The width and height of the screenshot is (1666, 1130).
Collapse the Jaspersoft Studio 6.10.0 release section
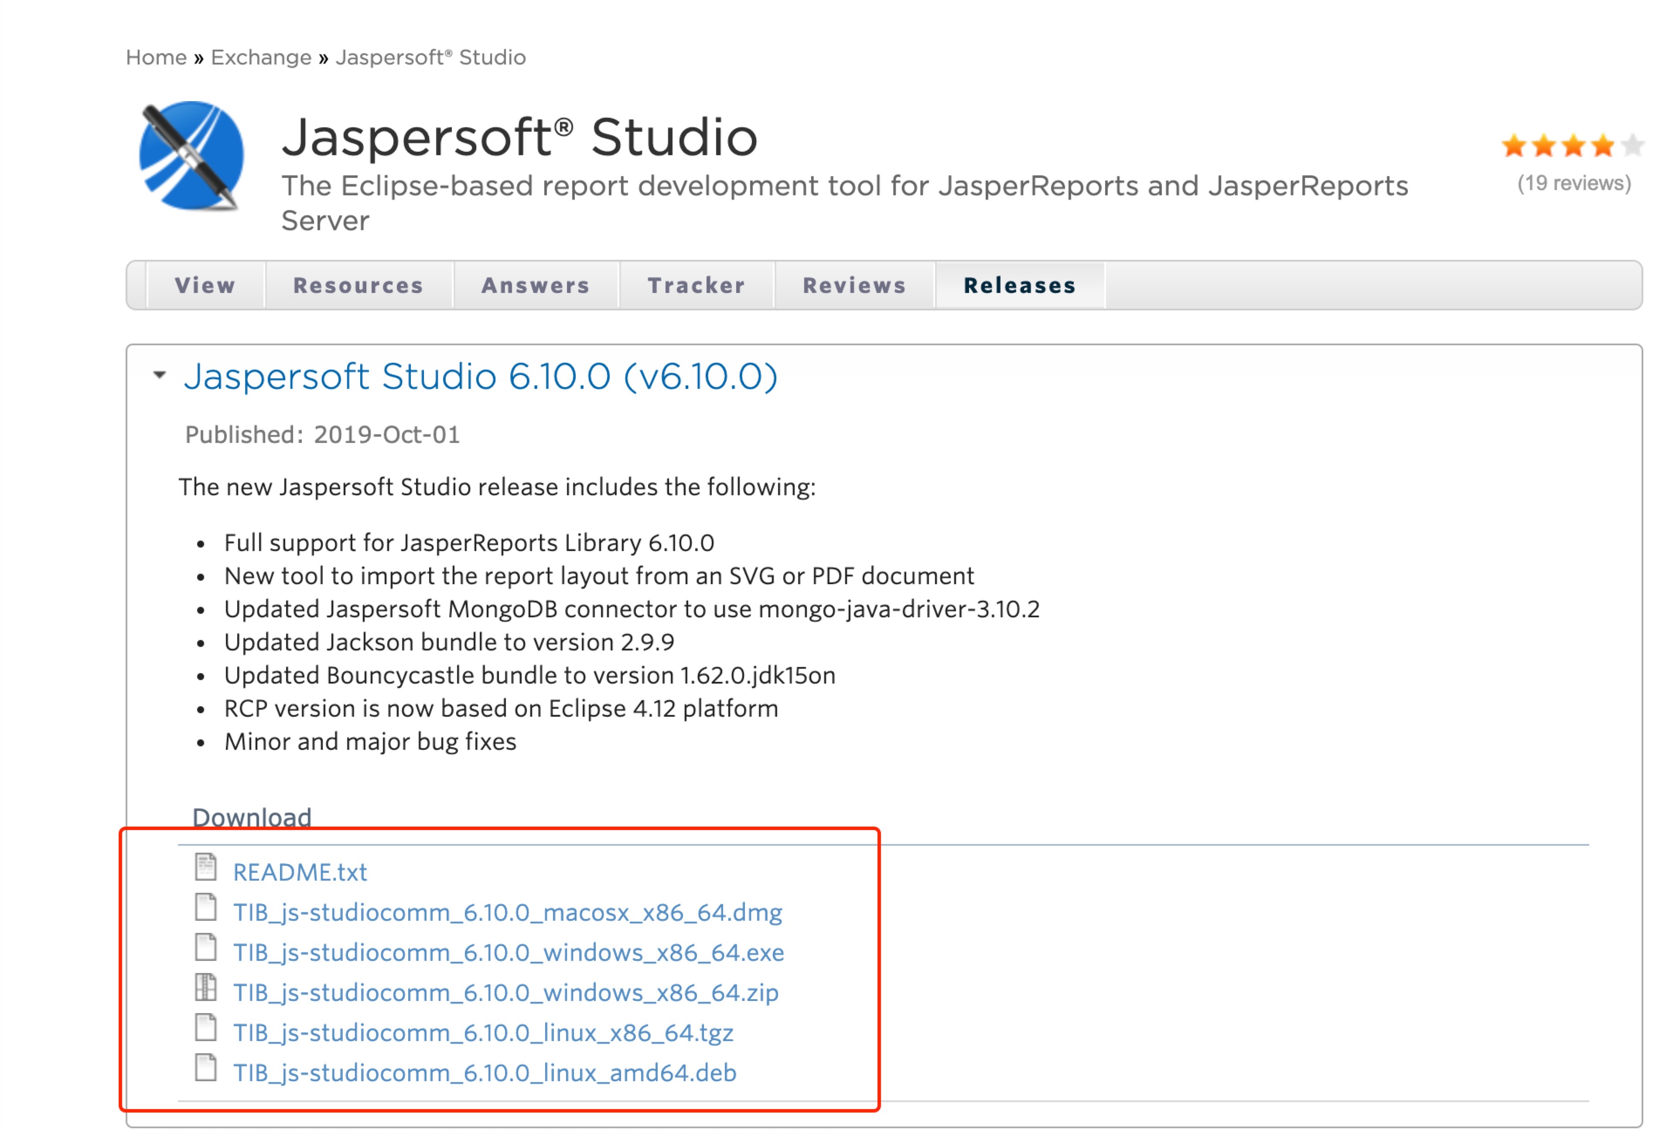coord(160,375)
